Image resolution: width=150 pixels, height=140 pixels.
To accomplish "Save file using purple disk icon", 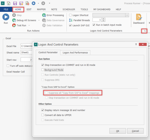I will [x=15, y=3].
